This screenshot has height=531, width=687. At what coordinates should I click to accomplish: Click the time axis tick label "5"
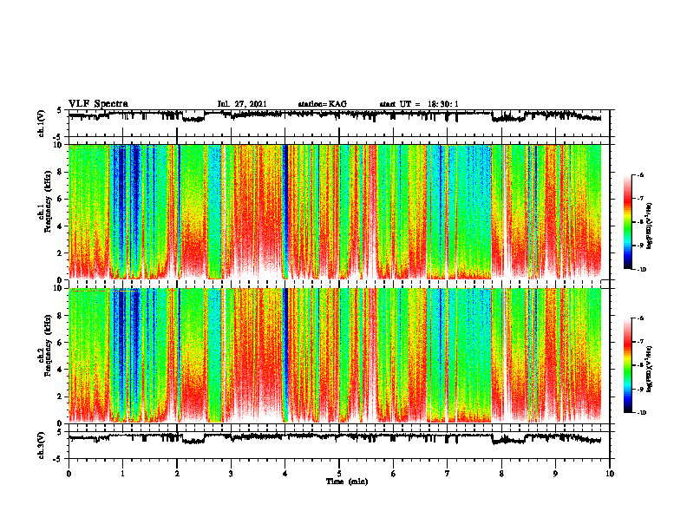339,474
